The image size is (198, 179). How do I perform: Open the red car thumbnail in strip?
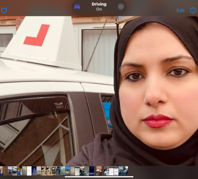pyautogui.click(x=10, y=171)
